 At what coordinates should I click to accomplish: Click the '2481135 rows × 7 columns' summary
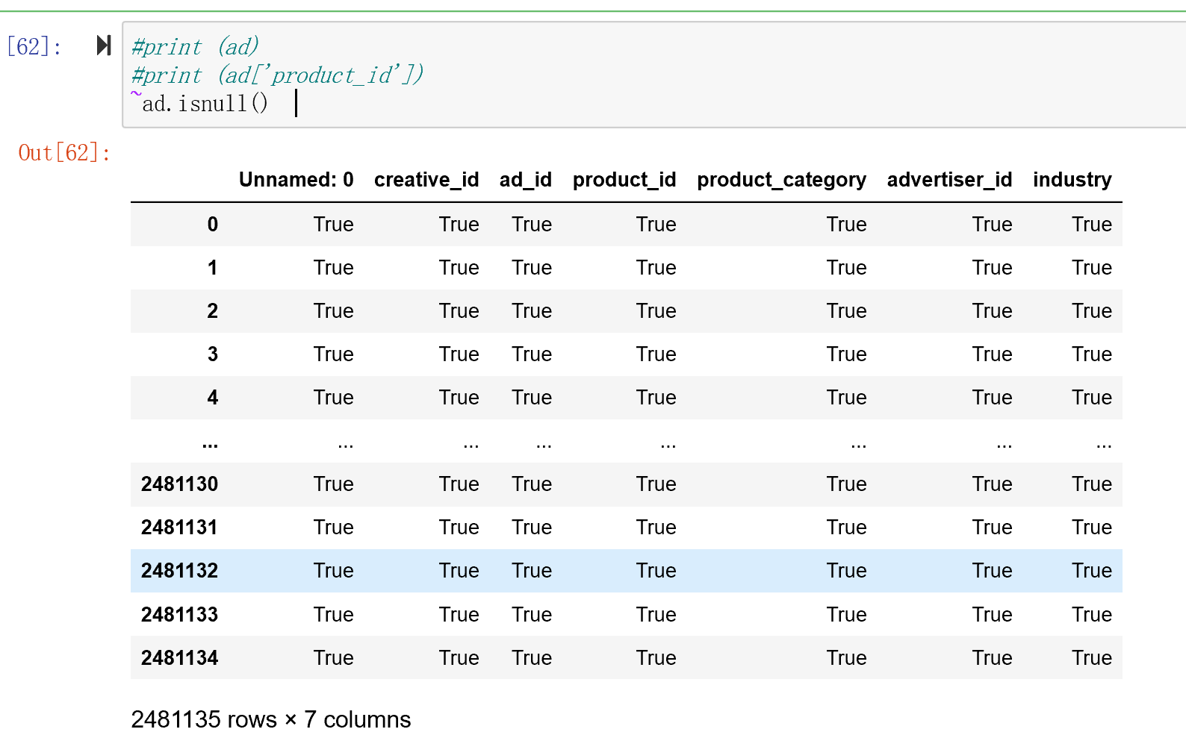(270, 719)
